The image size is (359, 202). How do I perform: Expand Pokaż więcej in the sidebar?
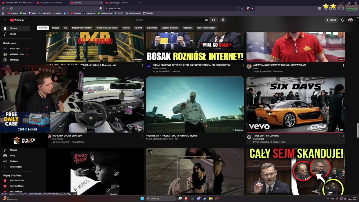coord(15,167)
